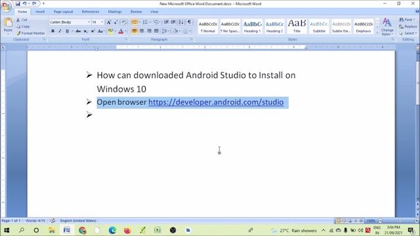
Task: Open File Explorer from the taskbar
Action: pyautogui.click(x=51, y=230)
